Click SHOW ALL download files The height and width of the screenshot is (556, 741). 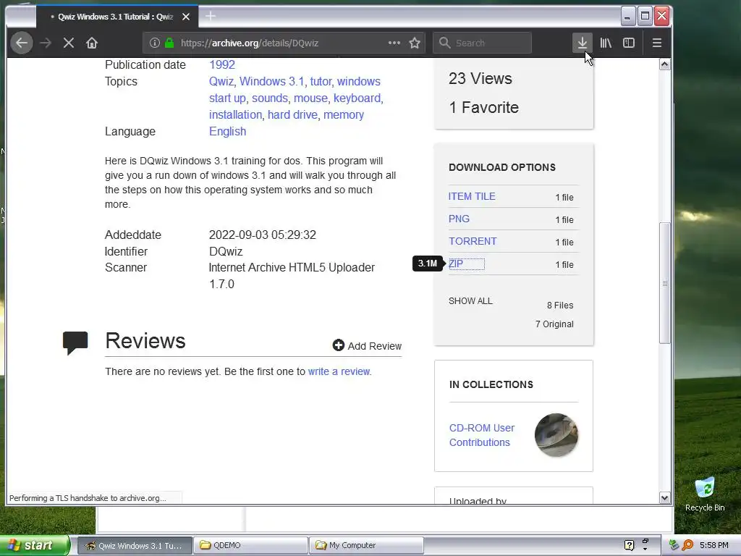470,300
